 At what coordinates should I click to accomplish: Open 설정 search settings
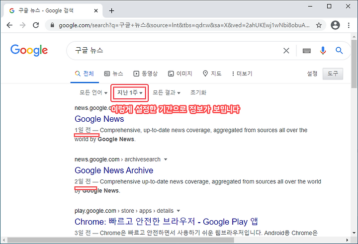[312, 74]
